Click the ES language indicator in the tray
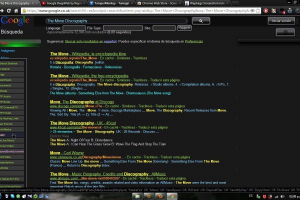Image resolution: width=300 pixels, height=200 pixels. coord(250,196)
